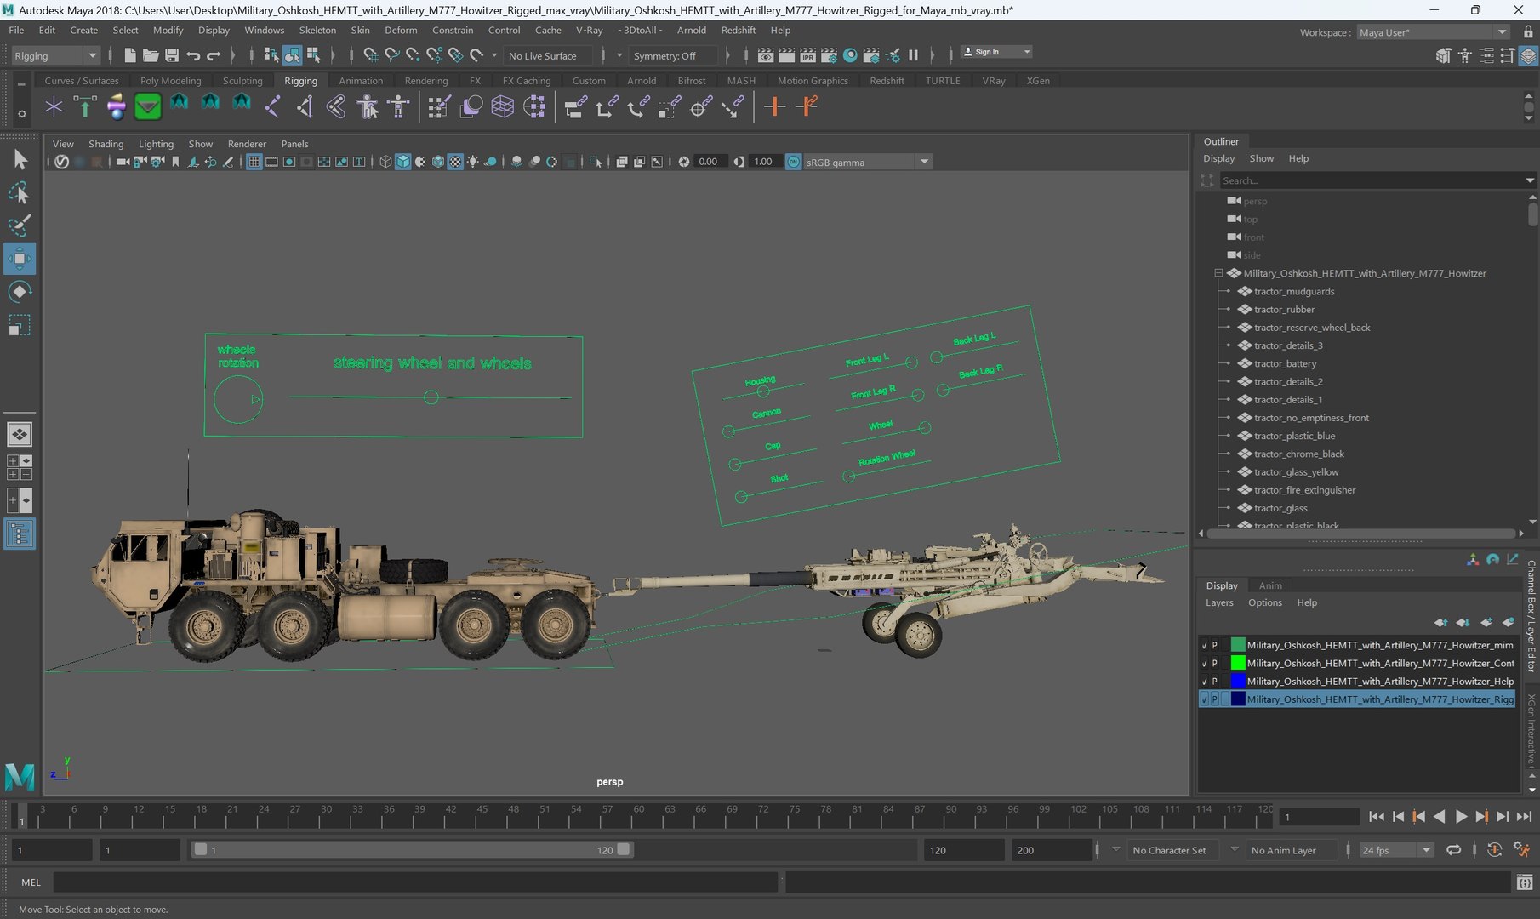Image resolution: width=1540 pixels, height=919 pixels.
Task: Toggle visibility of the Howitzer_Help layer
Action: [x=1204, y=681]
